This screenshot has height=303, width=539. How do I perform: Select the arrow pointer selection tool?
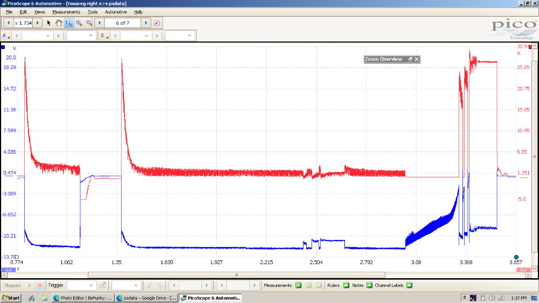pyautogui.click(x=49, y=23)
